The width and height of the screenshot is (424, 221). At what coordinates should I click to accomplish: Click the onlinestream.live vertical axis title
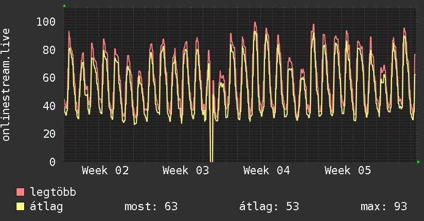(6, 85)
